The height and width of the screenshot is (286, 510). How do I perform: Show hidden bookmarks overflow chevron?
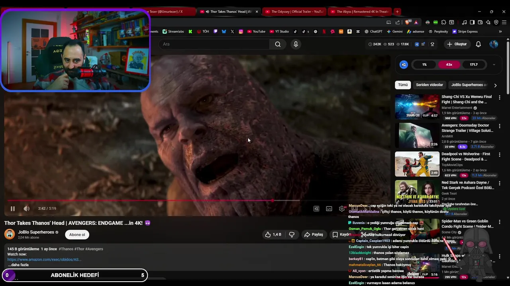pyautogui.click(x=500, y=31)
